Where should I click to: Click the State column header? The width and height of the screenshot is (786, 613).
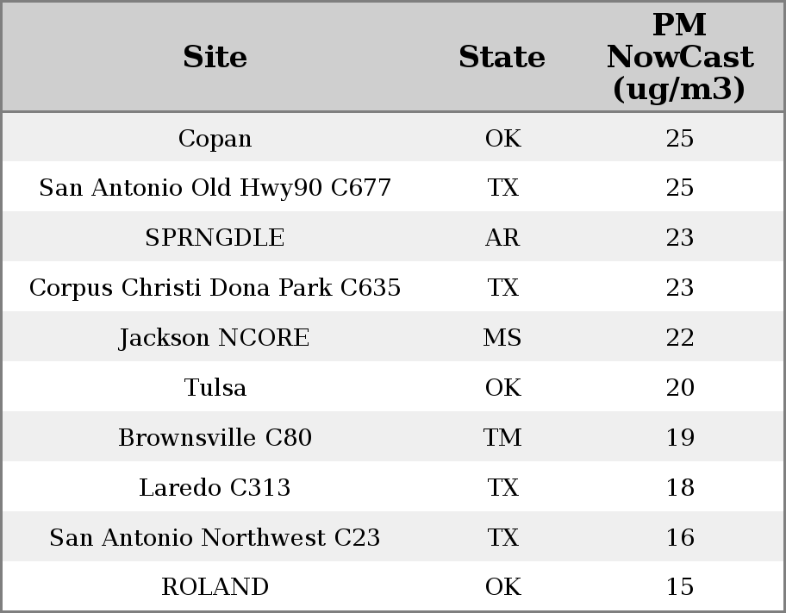[x=502, y=57]
